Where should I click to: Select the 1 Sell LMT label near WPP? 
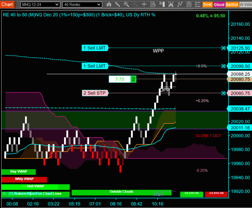click(x=95, y=48)
